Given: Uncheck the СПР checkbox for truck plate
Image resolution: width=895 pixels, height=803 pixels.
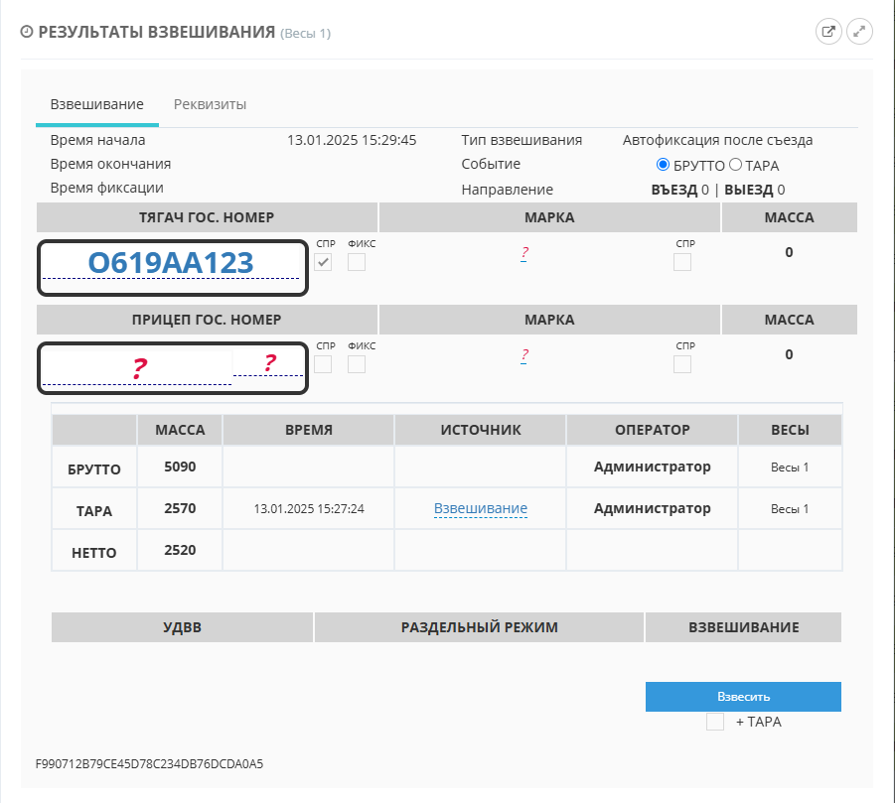Looking at the screenshot, I should coord(323,262).
